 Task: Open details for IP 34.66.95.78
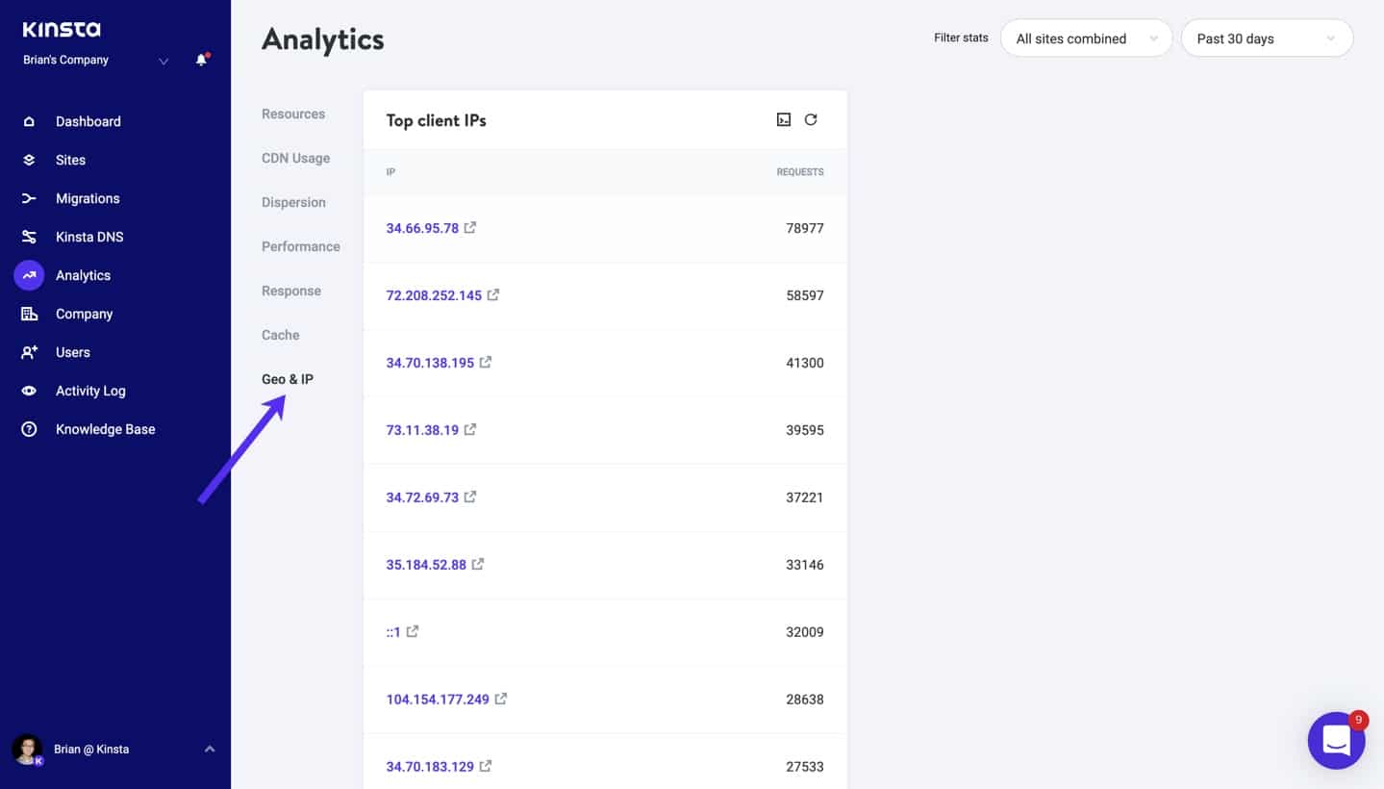point(423,228)
